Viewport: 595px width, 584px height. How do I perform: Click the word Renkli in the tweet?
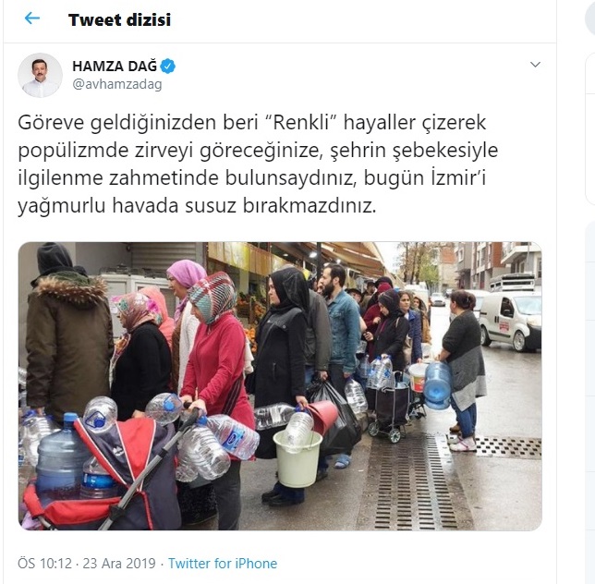coord(301,122)
